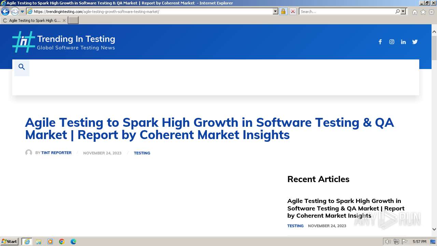This screenshot has width=437, height=246.
Task: Stop page loading with X button
Action: 293,11
